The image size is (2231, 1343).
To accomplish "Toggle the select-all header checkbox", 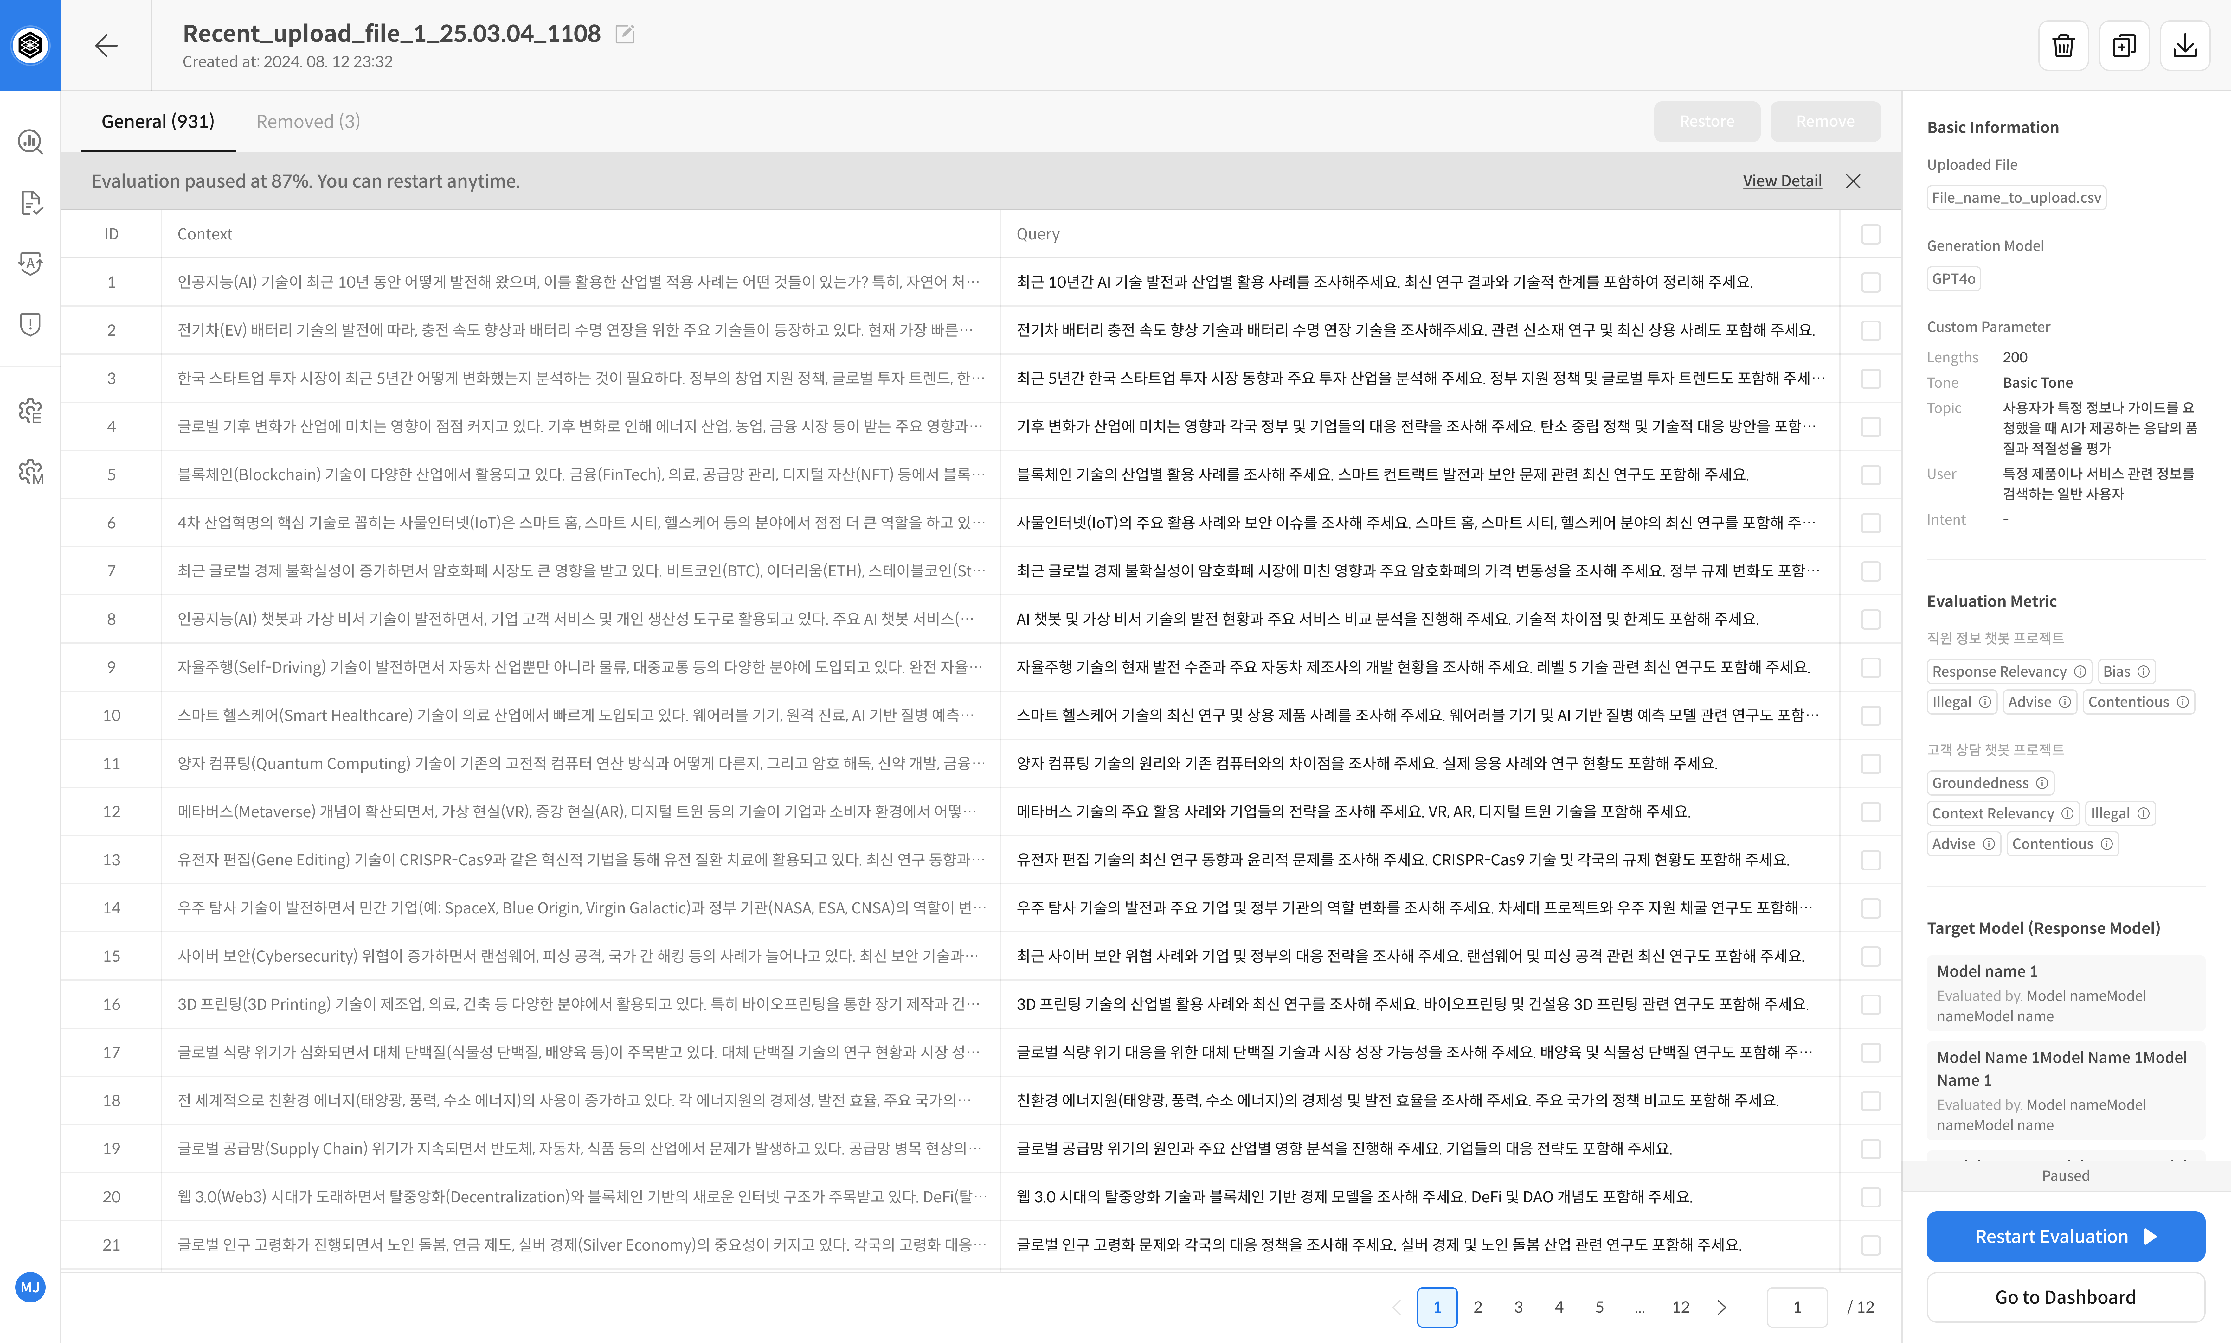I will coord(1871,234).
